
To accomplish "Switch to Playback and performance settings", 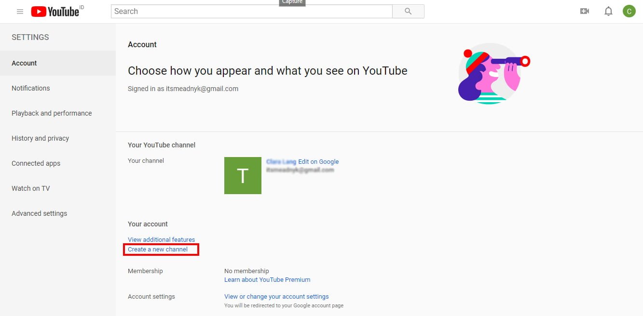I will 52,113.
